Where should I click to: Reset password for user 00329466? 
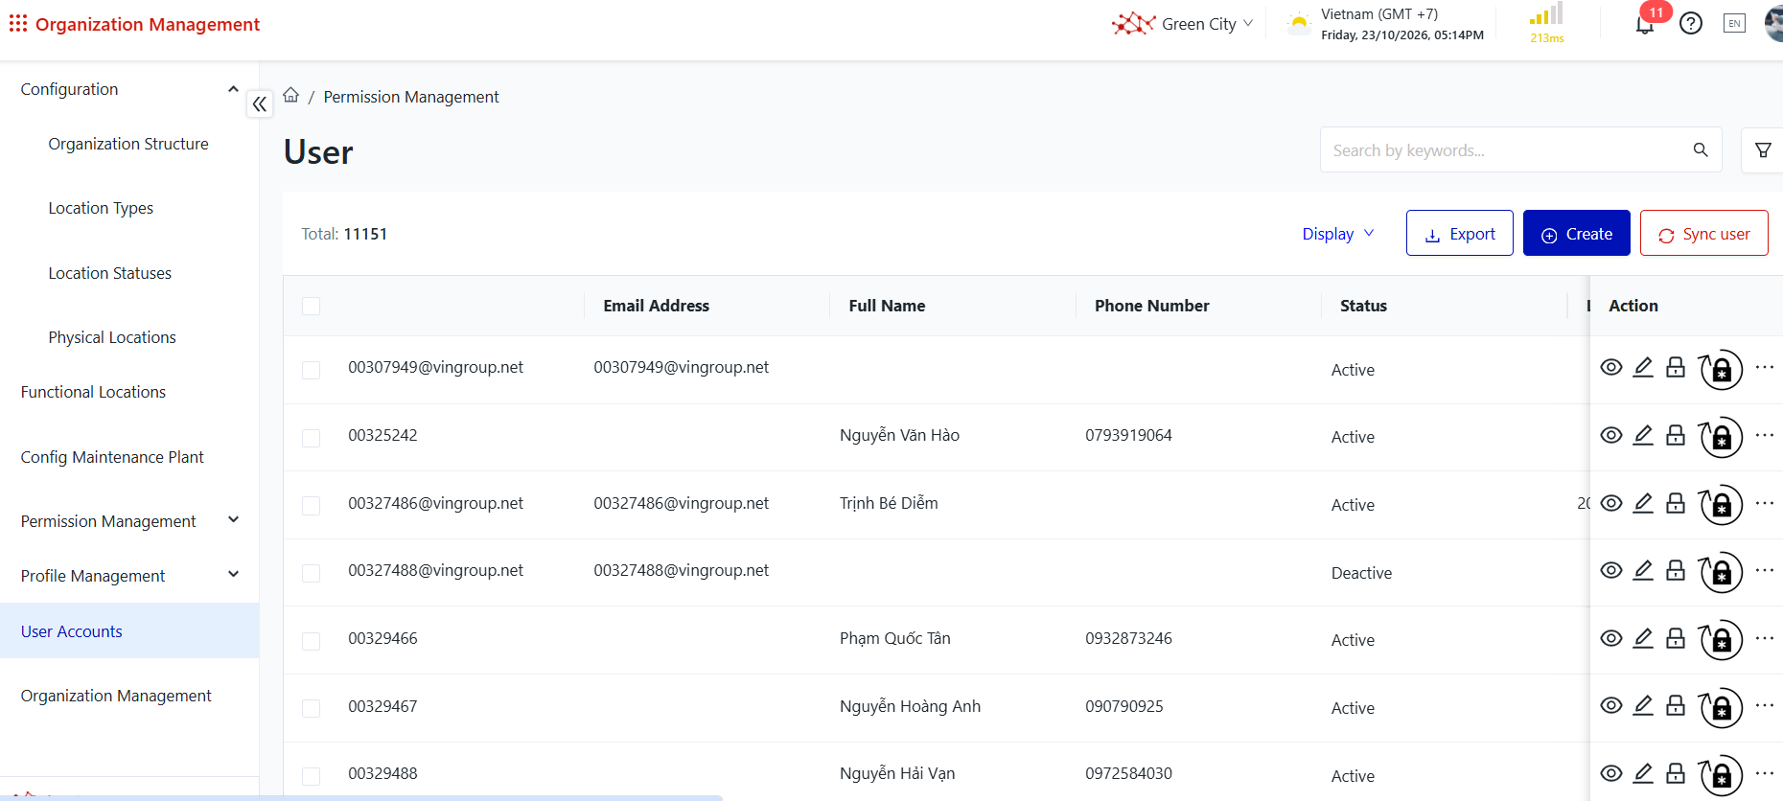(x=1720, y=640)
